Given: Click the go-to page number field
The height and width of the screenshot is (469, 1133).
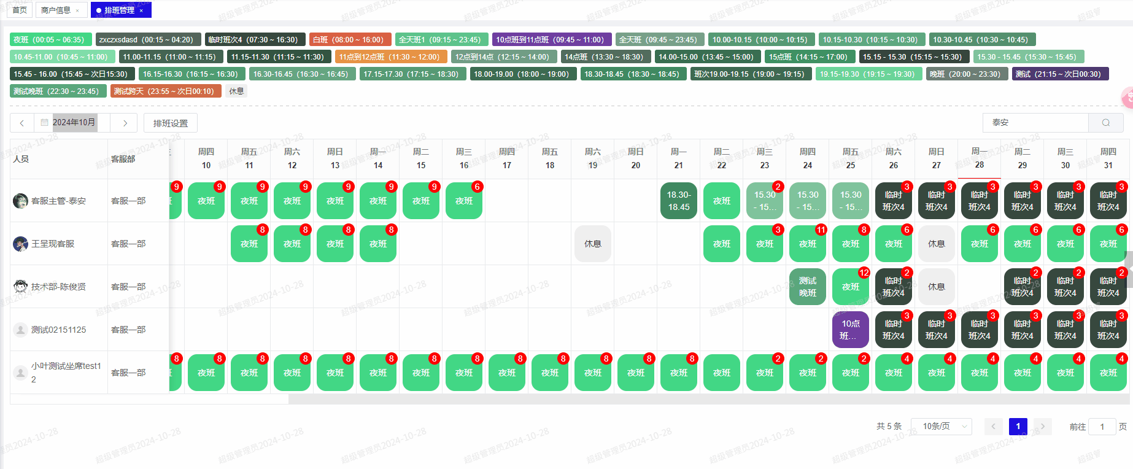Looking at the screenshot, I should click(1102, 427).
